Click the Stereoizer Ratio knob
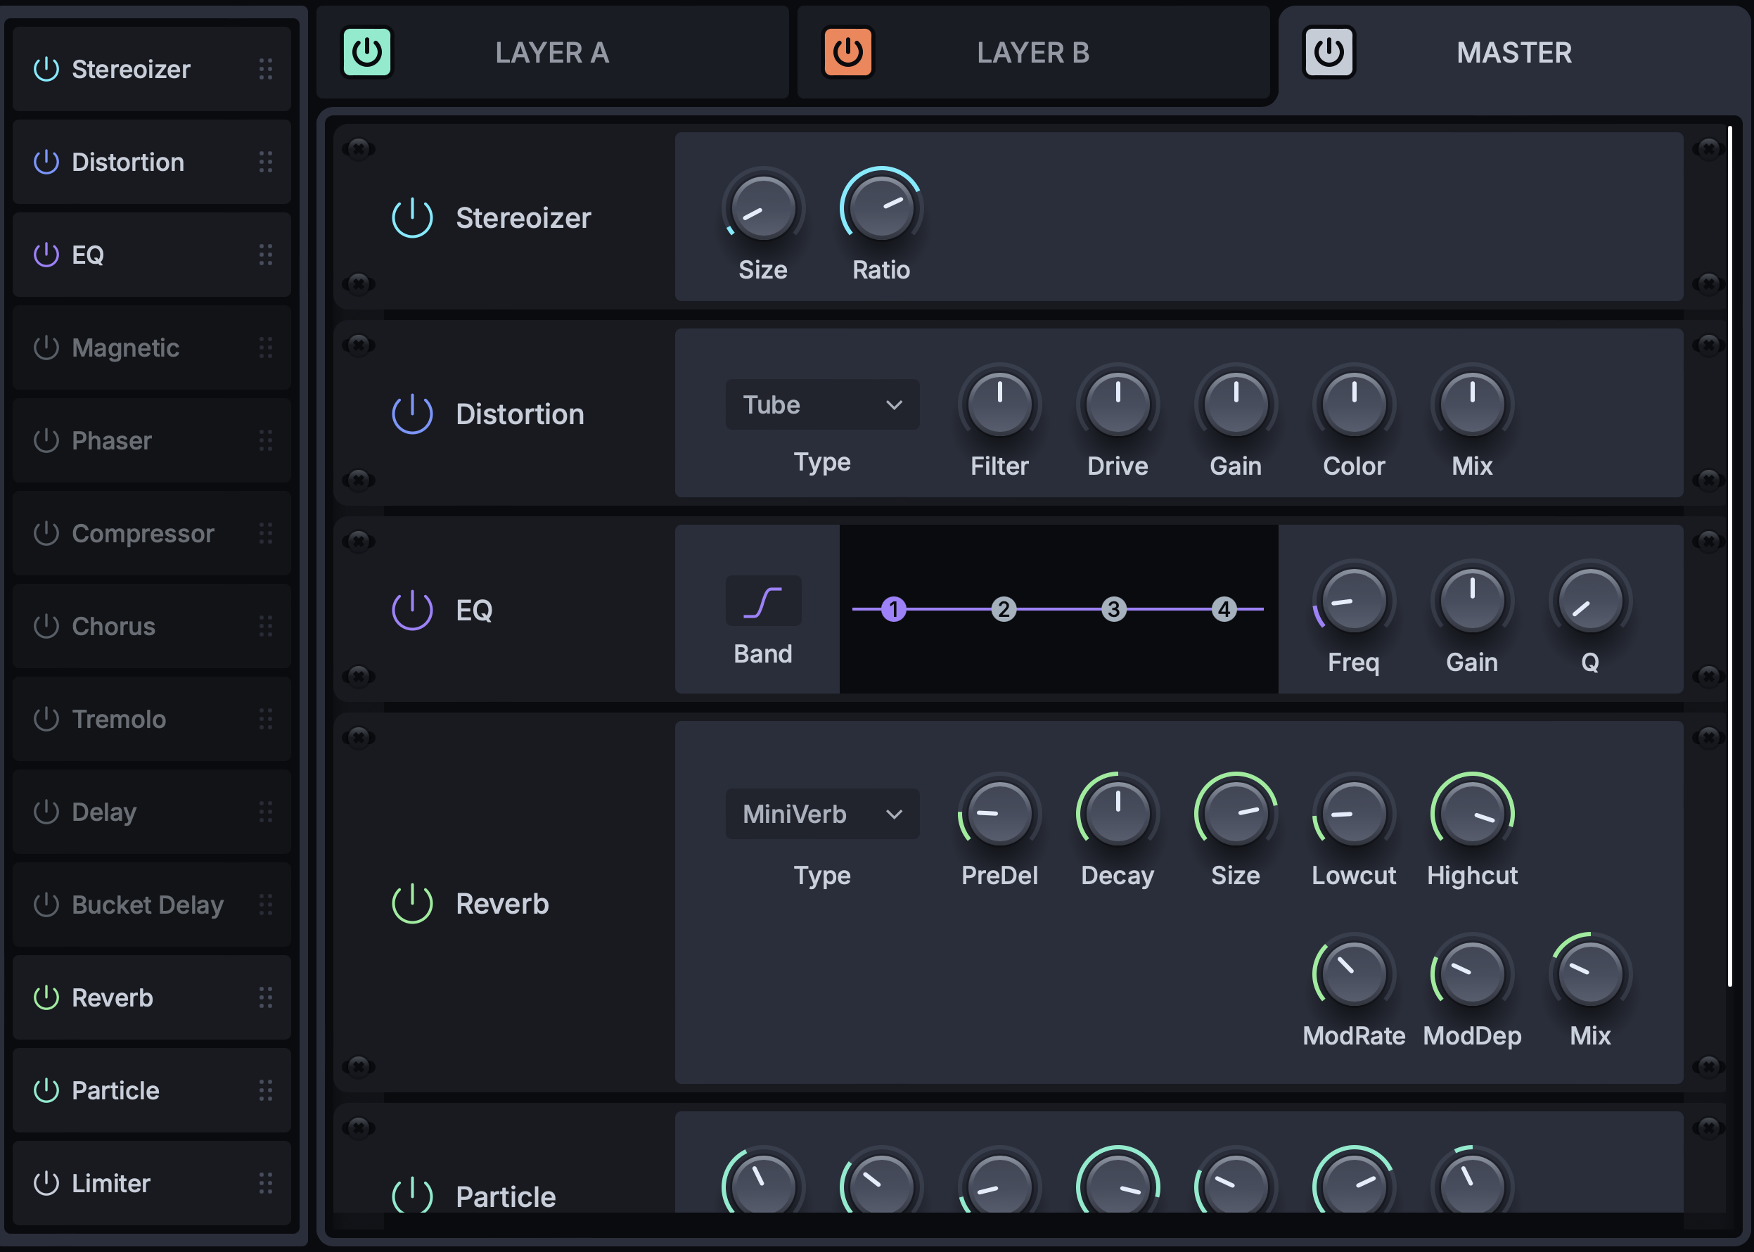Screen dimensions: 1754x1252 tap(881, 208)
